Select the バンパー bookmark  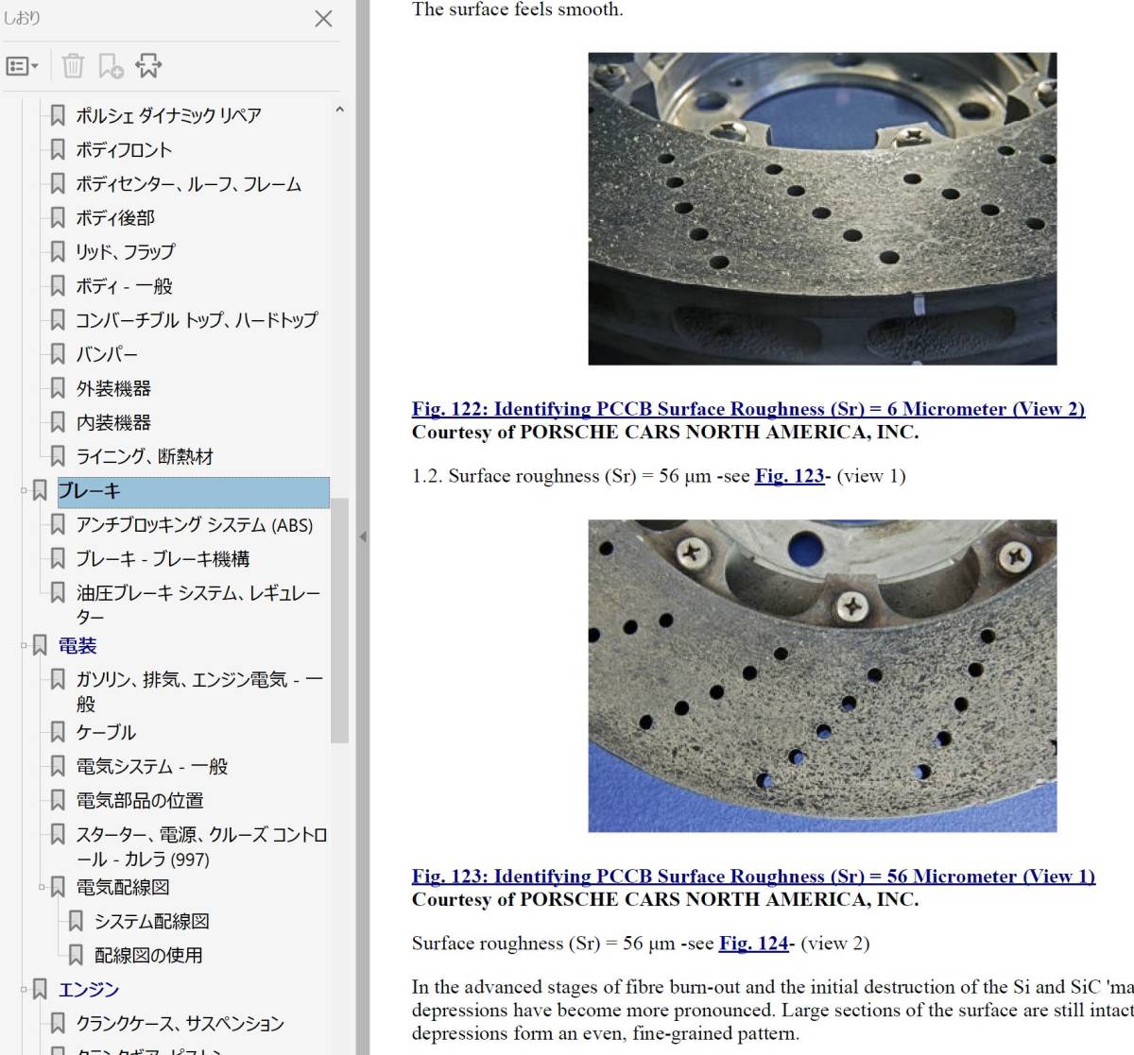(x=107, y=354)
